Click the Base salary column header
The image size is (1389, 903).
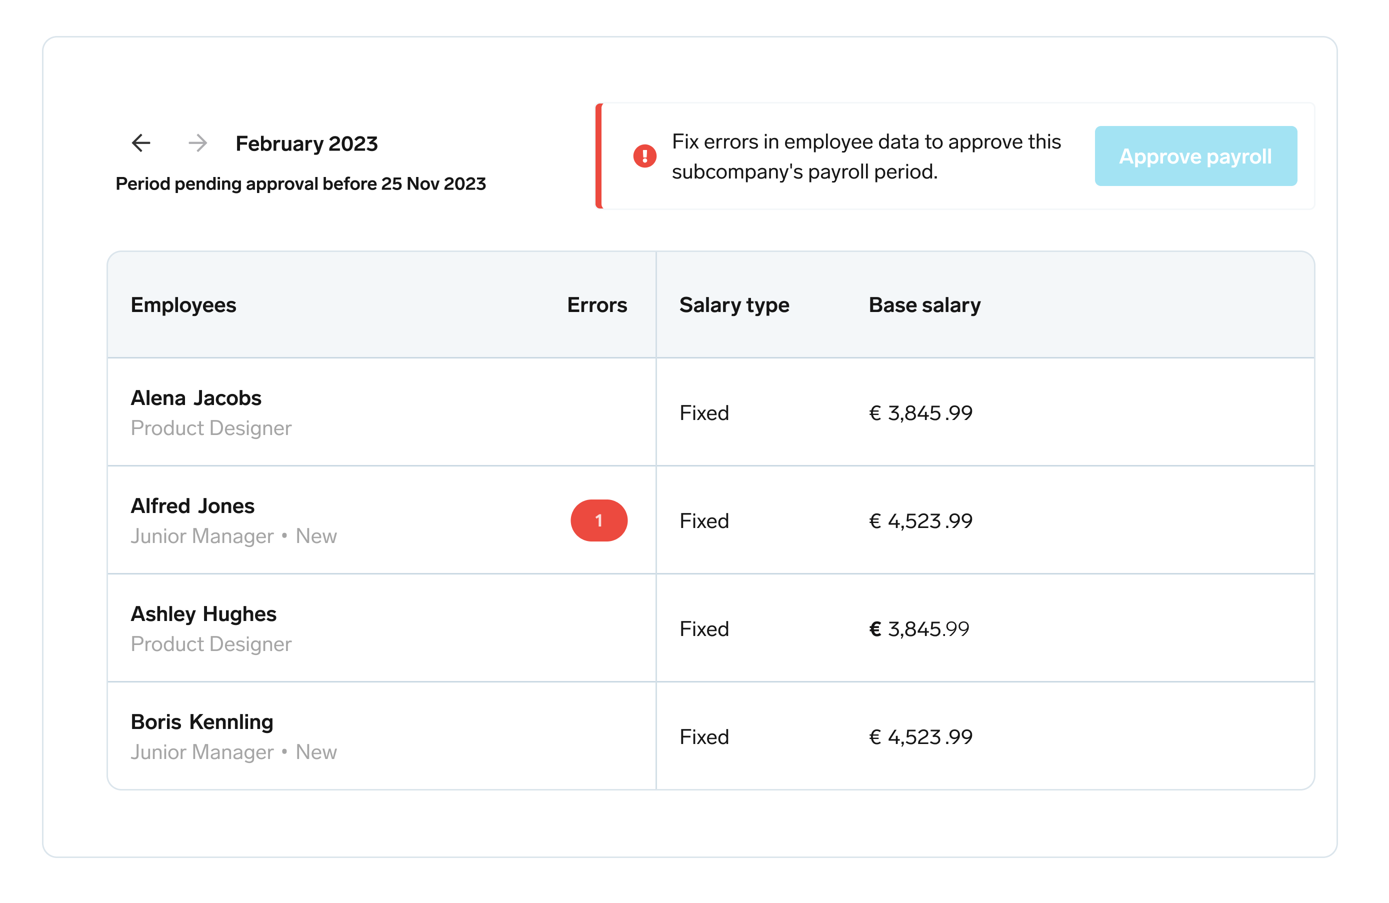click(x=924, y=305)
